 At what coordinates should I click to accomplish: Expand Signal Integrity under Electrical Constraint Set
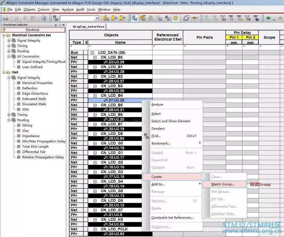coord(9,41)
